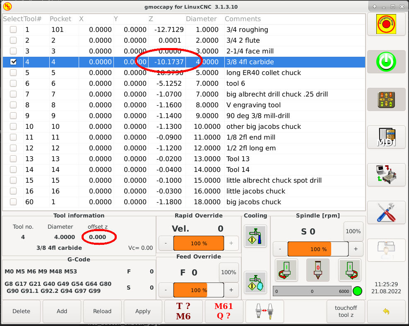Click the LinuxCNC logo in the title bar

[x=7, y=7]
